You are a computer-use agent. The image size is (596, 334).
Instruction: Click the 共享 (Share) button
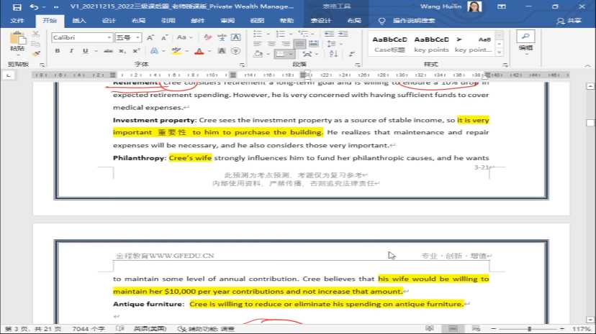pos(569,21)
